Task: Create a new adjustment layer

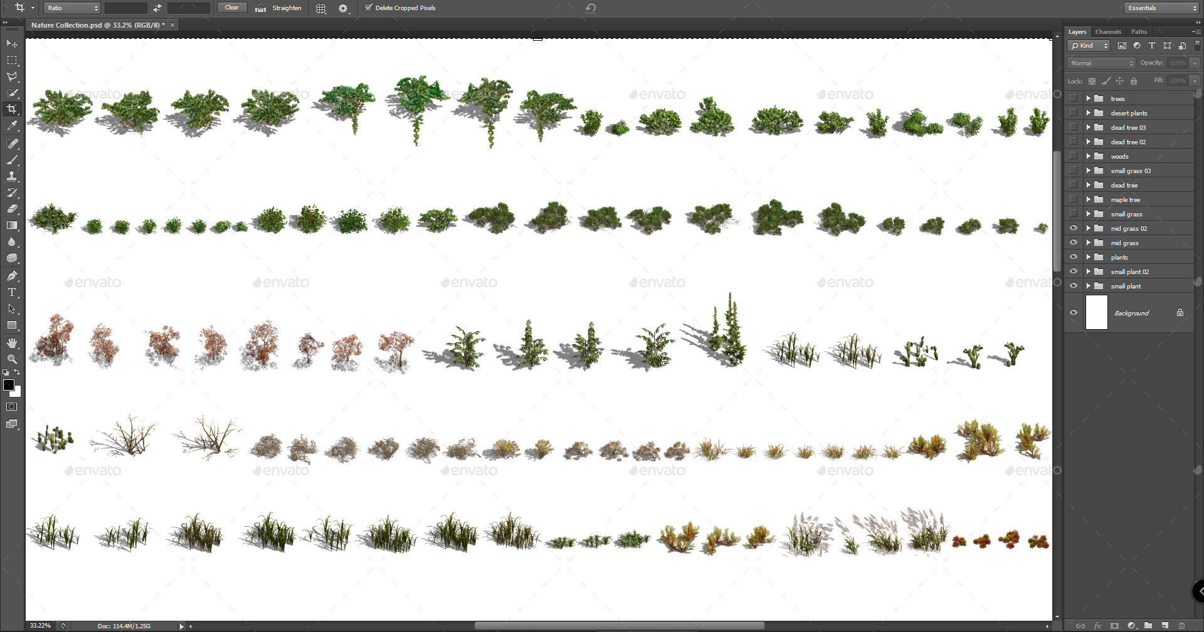Action: click(x=1132, y=625)
